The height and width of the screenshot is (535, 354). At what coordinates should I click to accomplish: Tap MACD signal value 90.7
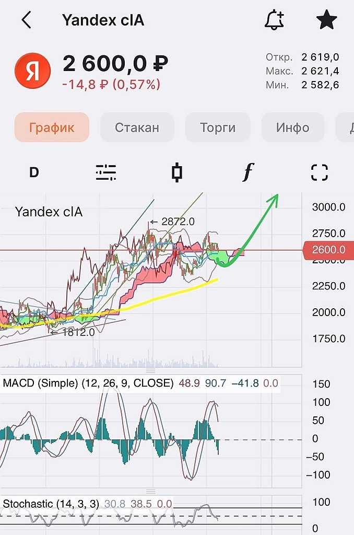click(x=216, y=383)
